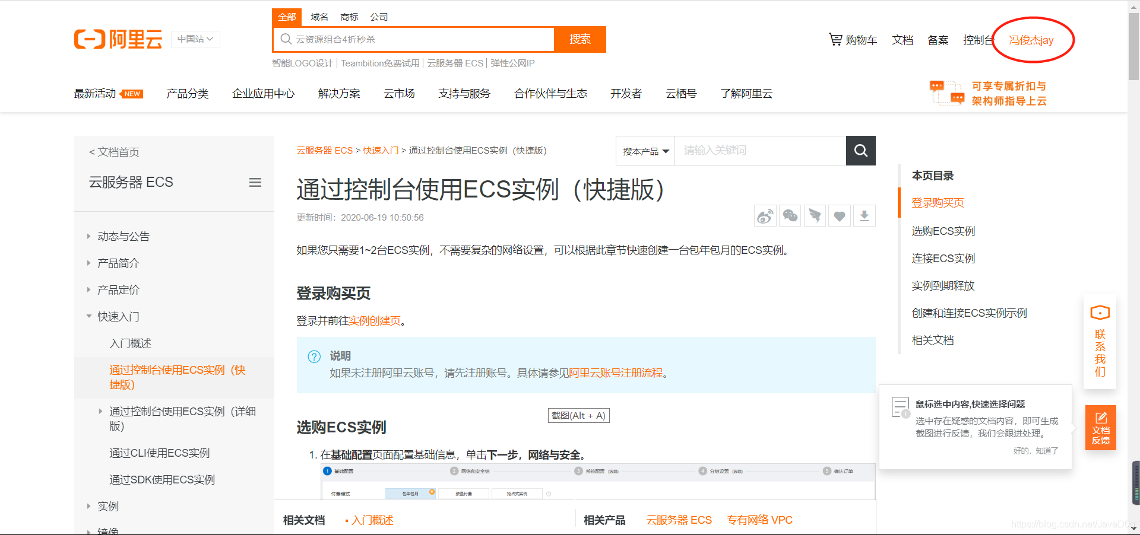Expand 通过控制台使用ECS实例（详细版）
This screenshot has width=1140, height=535.
100,411
